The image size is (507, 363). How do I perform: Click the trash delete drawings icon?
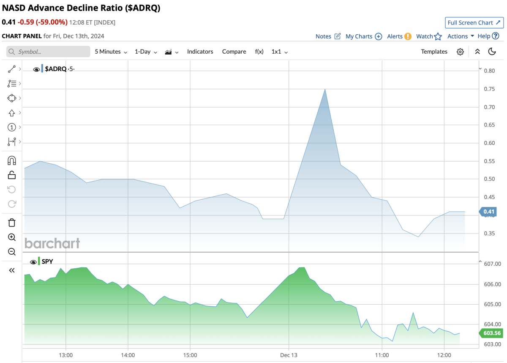click(12, 223)
